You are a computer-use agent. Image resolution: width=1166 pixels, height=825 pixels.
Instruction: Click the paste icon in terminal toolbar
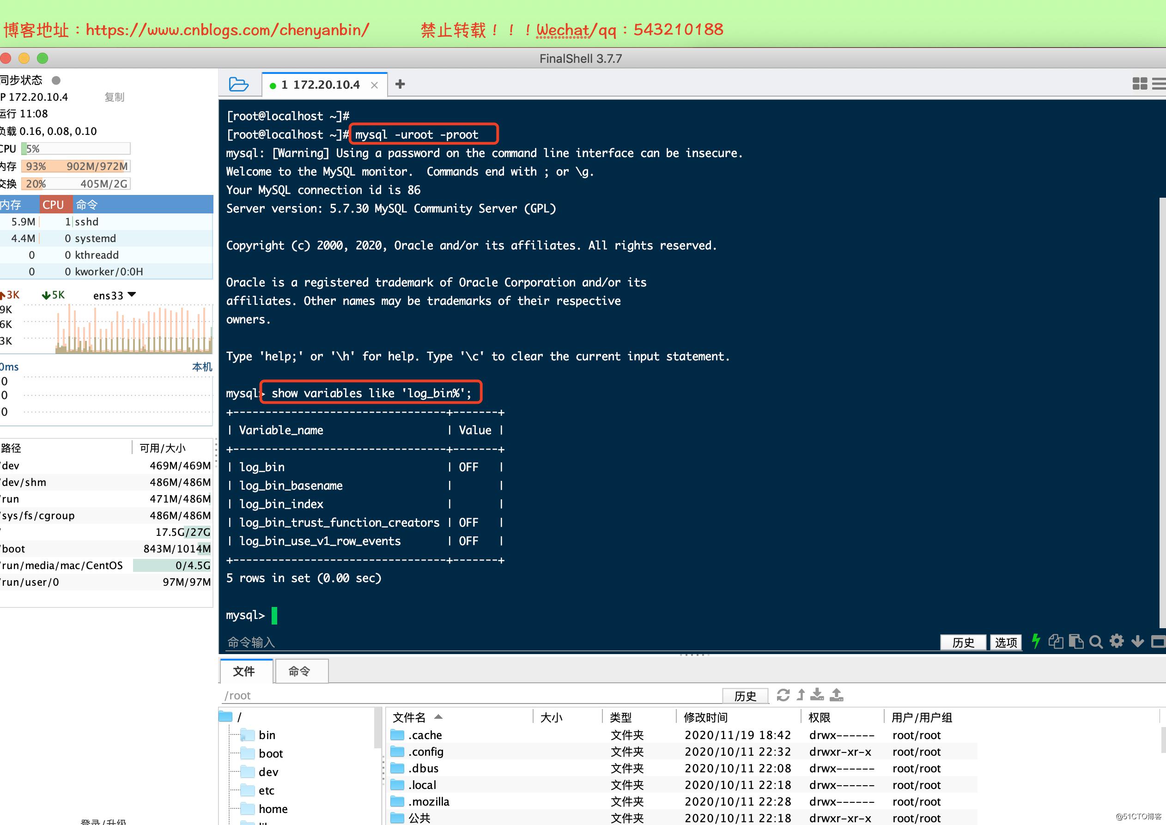pos(1075,642)
